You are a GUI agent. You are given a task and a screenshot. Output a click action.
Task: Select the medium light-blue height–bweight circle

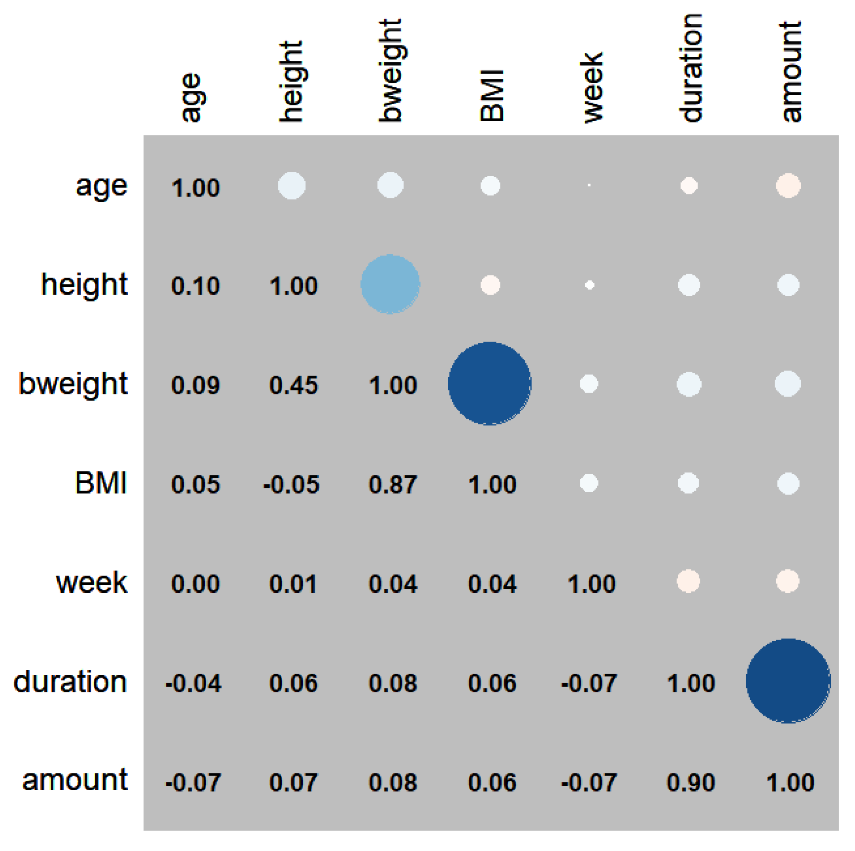pos(390,284)
